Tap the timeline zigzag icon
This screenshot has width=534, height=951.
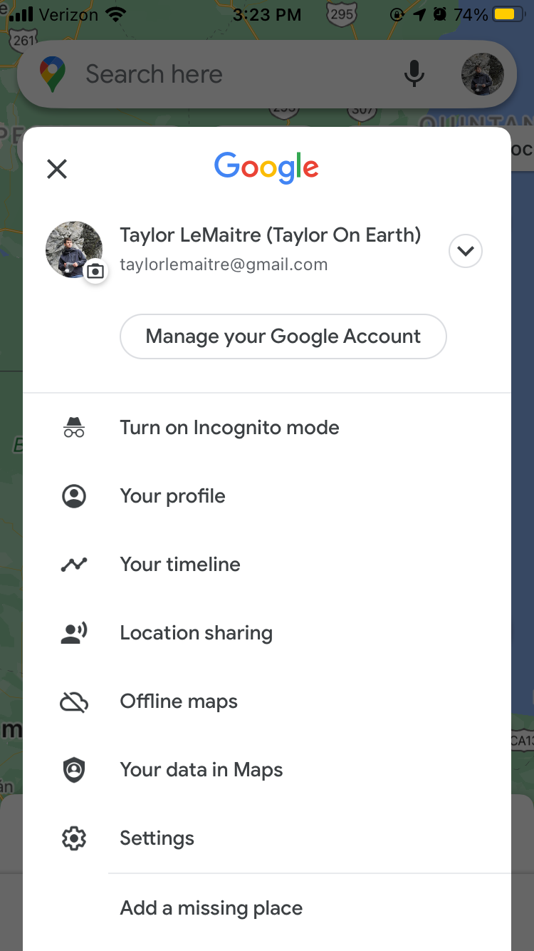coord(74,565)
